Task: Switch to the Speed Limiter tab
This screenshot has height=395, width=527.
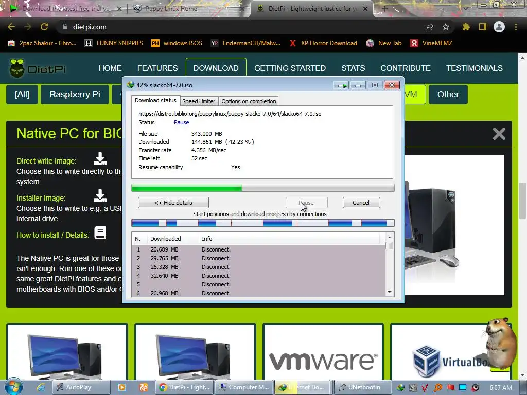Action: click(199, 101)
